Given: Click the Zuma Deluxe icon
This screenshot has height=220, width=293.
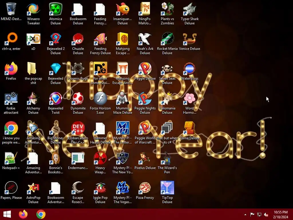Looking at the screenshot, I should pos(189,128).
